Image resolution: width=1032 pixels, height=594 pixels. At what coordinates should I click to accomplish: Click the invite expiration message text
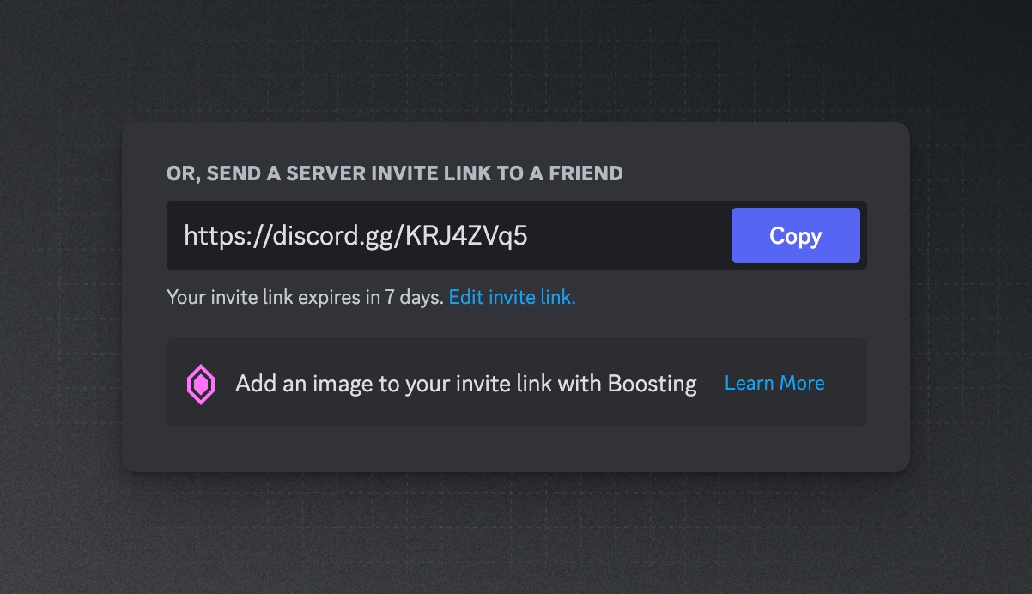[x=305, y=297]
